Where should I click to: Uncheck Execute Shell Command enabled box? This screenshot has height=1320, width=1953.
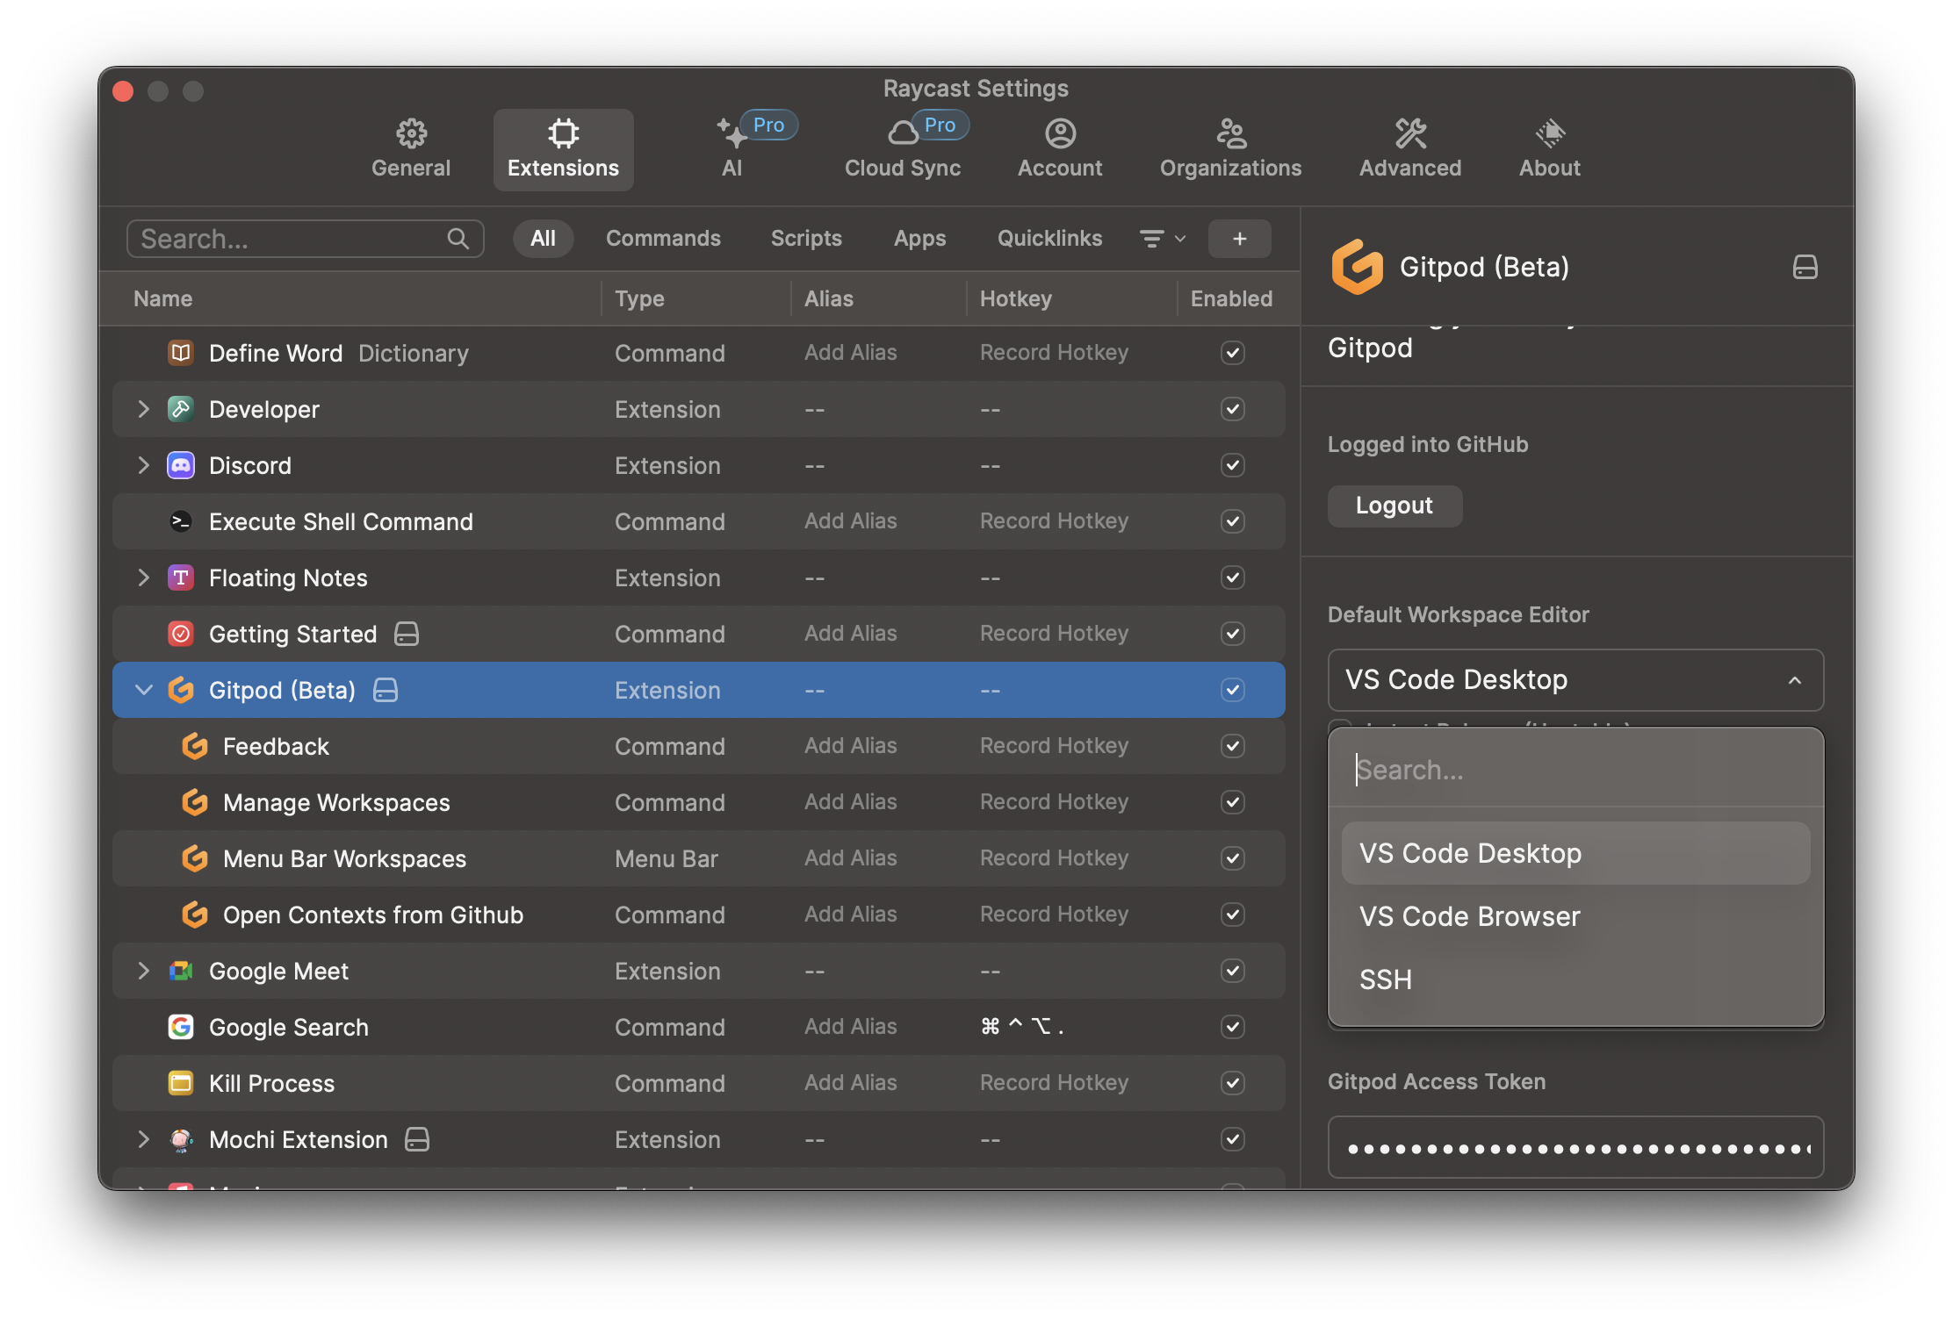pyautogui.click(x=1233, y=521)
